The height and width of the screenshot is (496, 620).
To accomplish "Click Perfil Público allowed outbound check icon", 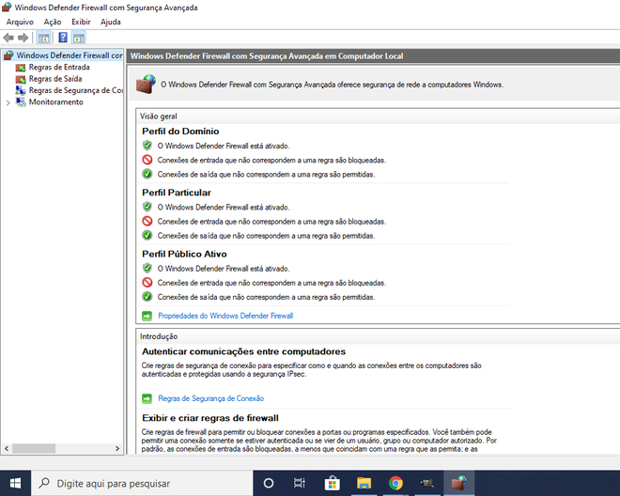I will pos(147,297).
